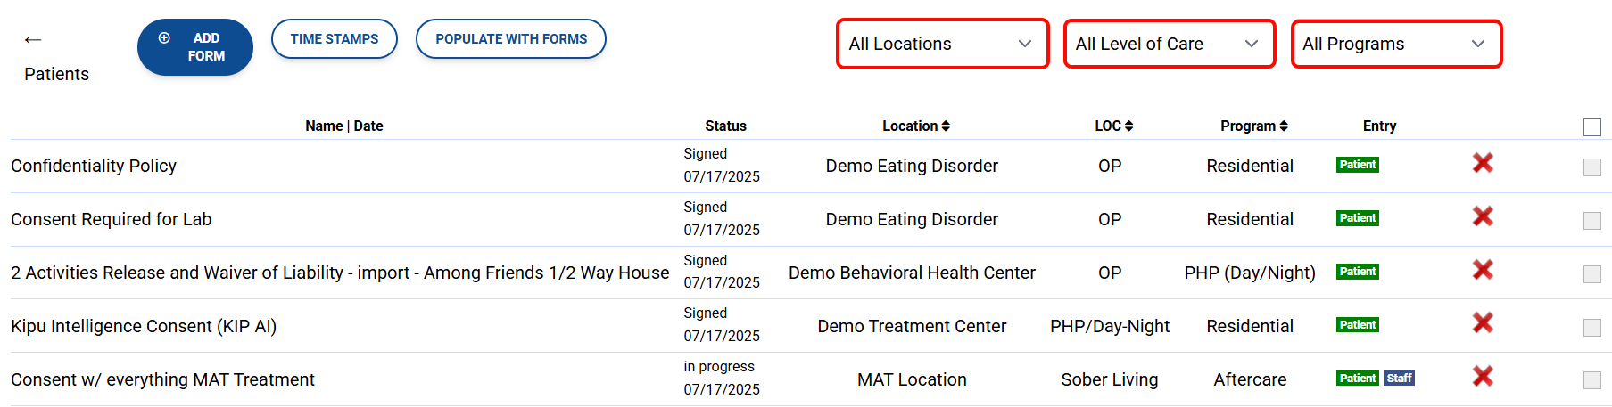The image size is (1612, 407).
Task: Sort table by Location column arrows
Action: click(x=946, y=126)
